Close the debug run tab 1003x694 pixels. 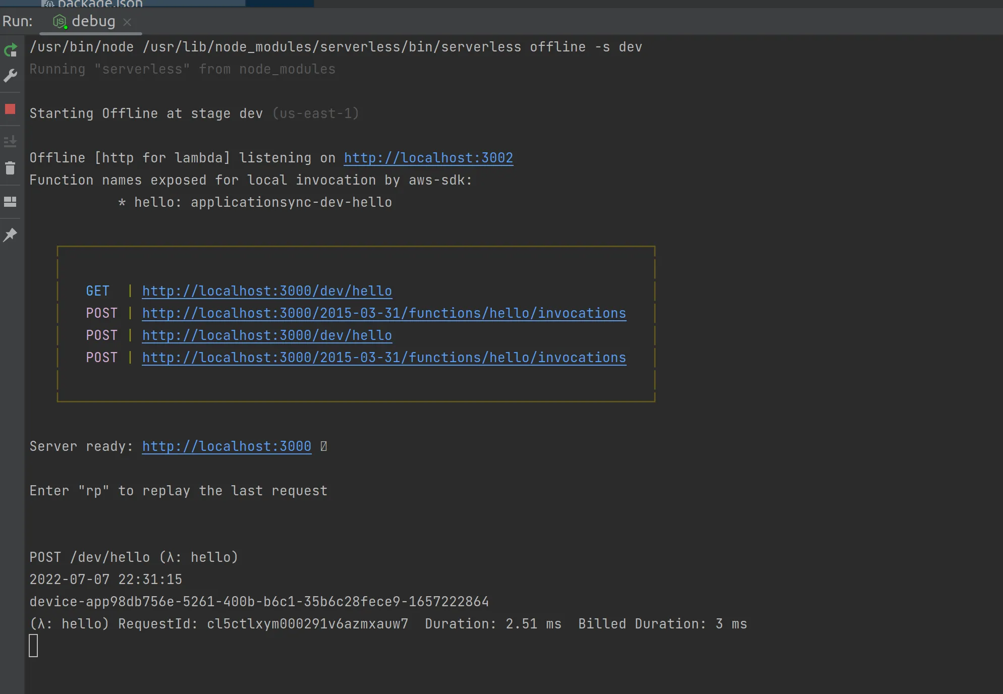127,22
